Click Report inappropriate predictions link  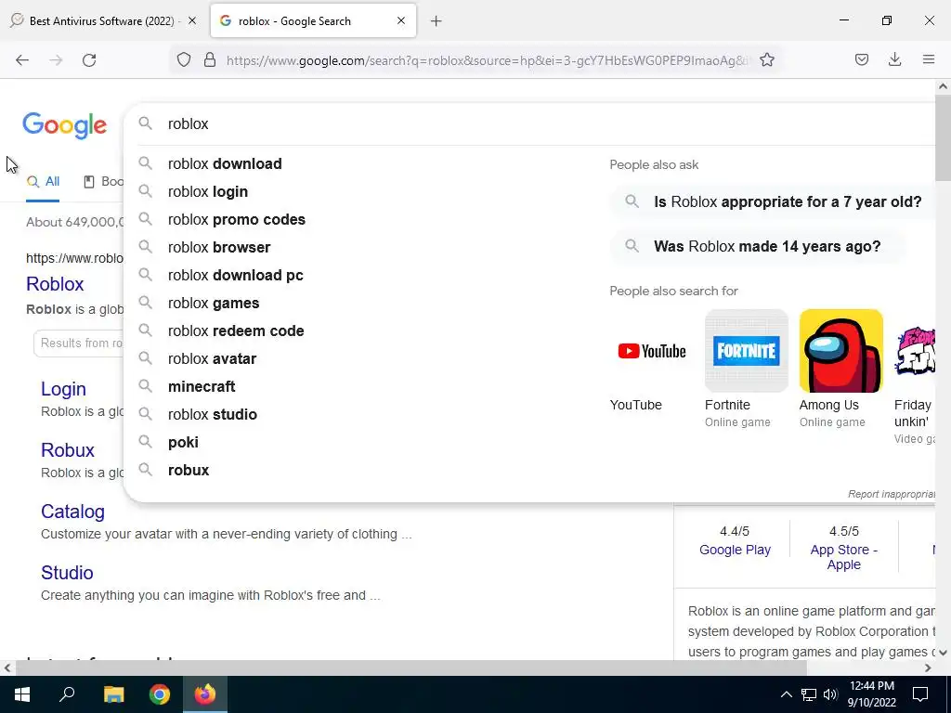(x=892, y=494)
